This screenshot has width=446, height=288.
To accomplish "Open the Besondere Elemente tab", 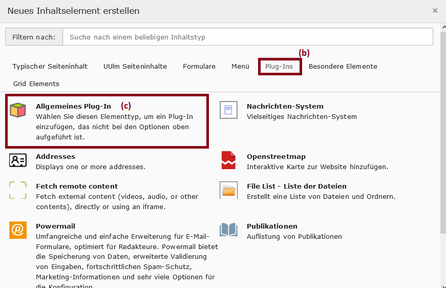I will pyautogui.click(x=343, y=66).
